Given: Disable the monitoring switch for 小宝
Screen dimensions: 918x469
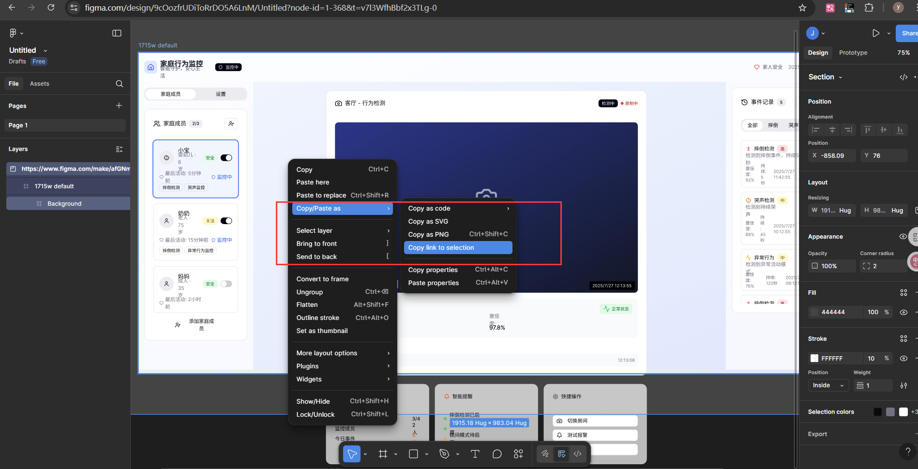Looking at the screenshot, I should 226,157.
